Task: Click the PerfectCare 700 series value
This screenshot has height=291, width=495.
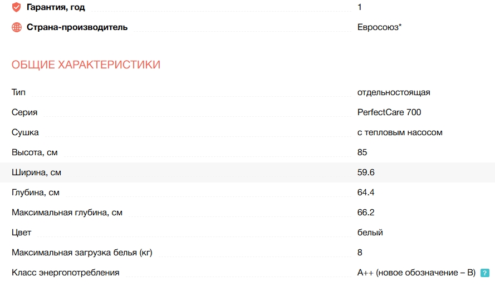Action: coord(389,112)
